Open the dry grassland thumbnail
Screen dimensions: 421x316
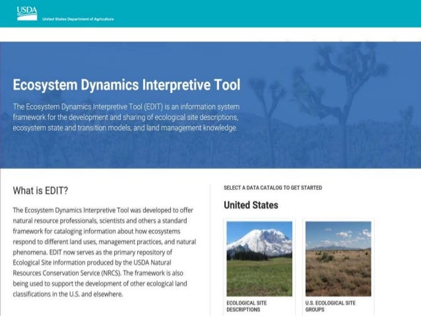point(339,259)
